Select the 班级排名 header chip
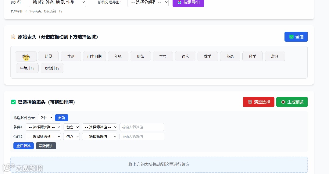Image resolution: width=329 pixels, height=174 pixels. [52, 68]
